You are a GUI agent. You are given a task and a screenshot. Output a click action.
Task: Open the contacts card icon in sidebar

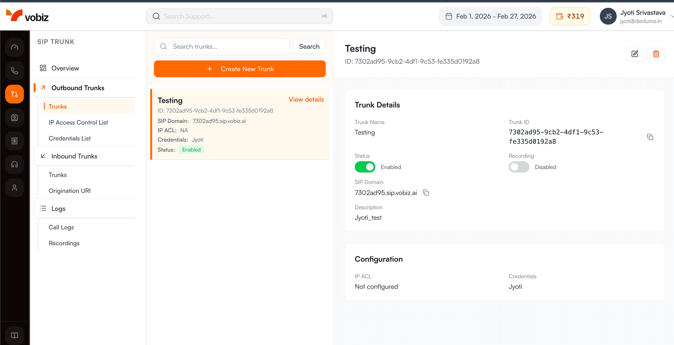[x=14, y=118]
